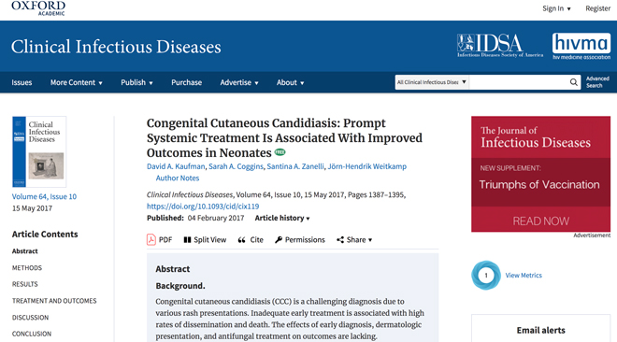Click inside the search text field
617x342 pixels.
coord(519,82)
